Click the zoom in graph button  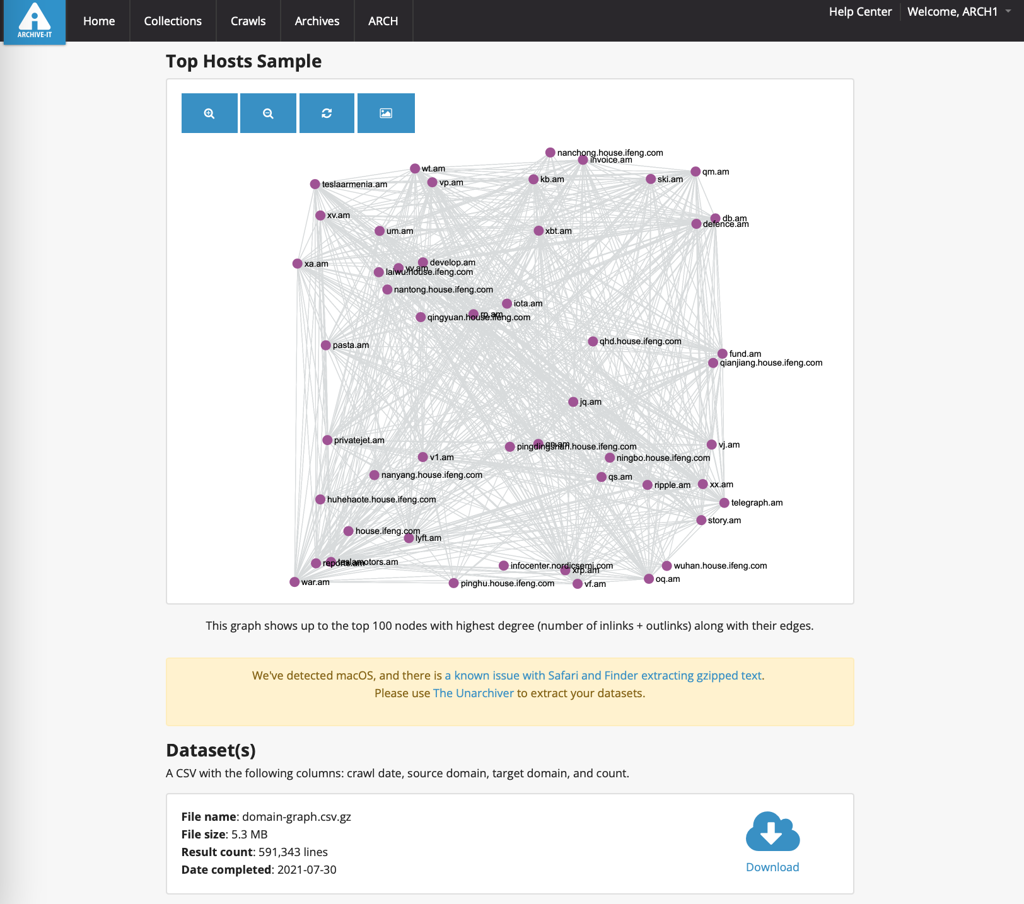[x=209, y=113]
